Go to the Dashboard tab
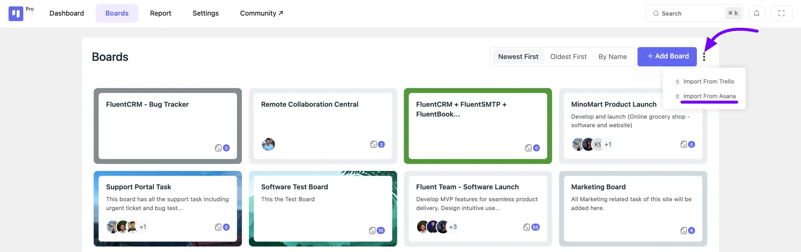 coord(67,13)
